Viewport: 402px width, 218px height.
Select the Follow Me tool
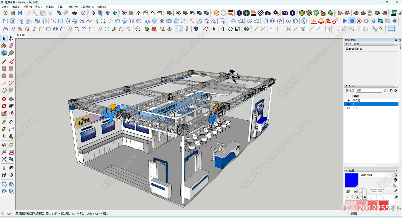tap(11, 106)
